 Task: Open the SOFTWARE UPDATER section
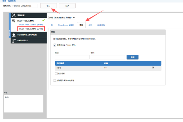29,35
